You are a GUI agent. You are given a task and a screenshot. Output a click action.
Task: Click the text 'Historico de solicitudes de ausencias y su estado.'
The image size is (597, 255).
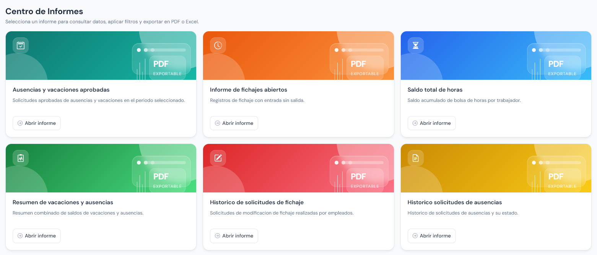pos(463,213)
